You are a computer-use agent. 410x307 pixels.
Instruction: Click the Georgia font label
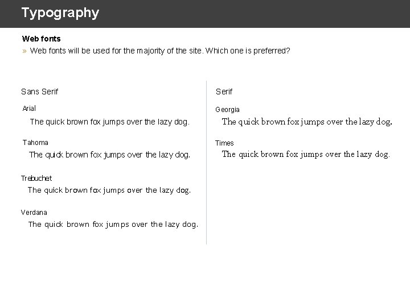pos(227,110)
